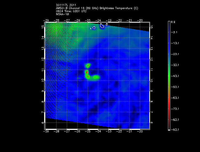Click the title text '201117L 2011'
Image resolution: width=200 pixels, height=152 pixels.
(65, 5)
